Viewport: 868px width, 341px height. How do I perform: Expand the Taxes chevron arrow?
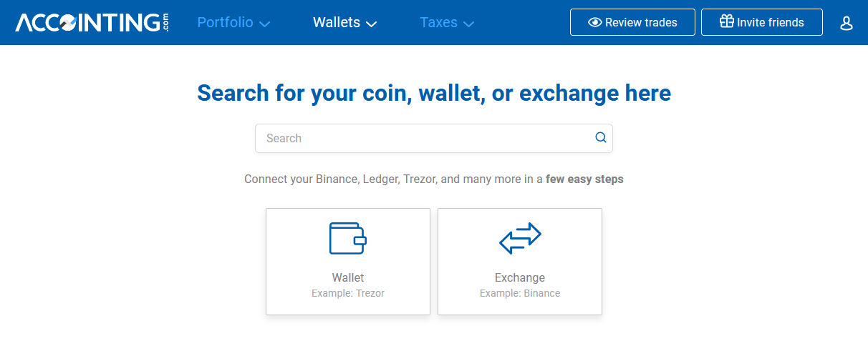(x=468, y=24)
